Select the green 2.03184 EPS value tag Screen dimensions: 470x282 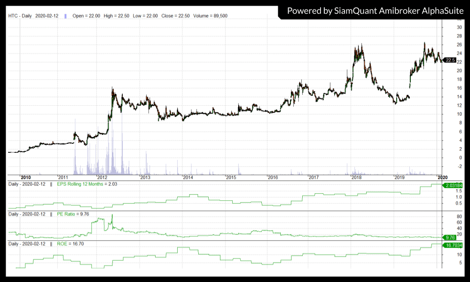click(453, 185)
